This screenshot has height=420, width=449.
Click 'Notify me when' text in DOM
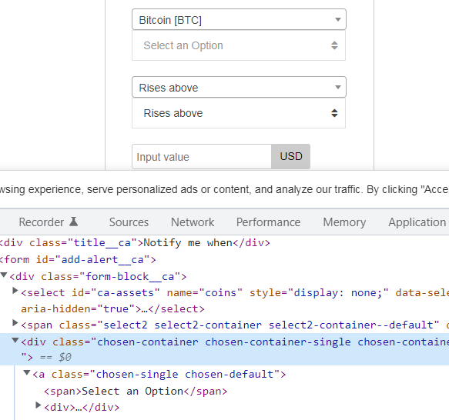tap(188, 243)
